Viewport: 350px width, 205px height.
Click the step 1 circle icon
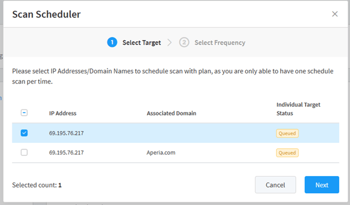(x=112, y=42)
